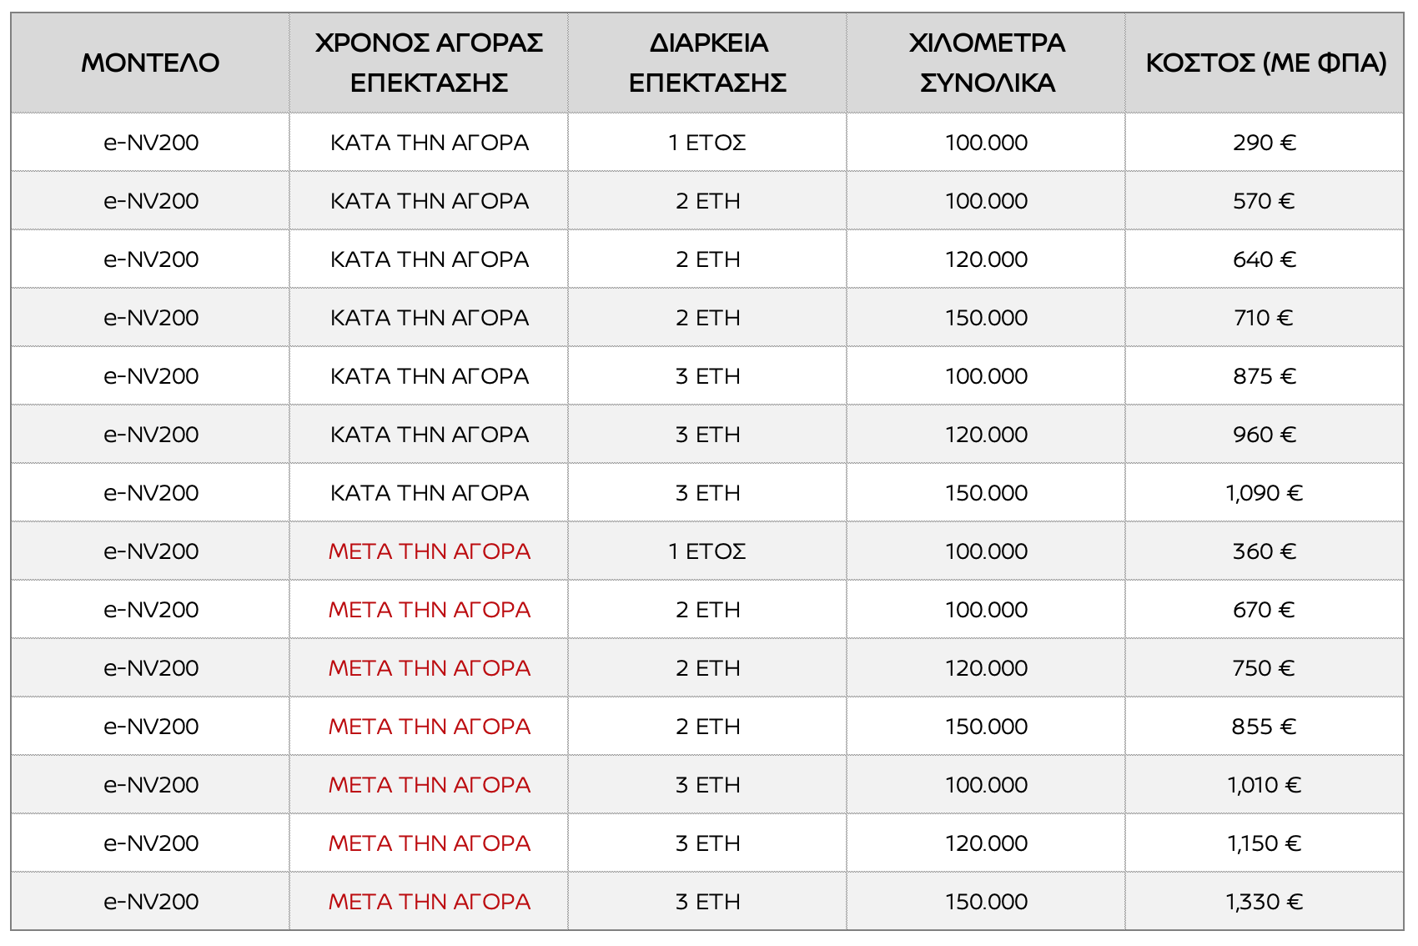Click the 1,150 € cost value
This screenshot has height=946, width=1418.
coord(1265,843)
